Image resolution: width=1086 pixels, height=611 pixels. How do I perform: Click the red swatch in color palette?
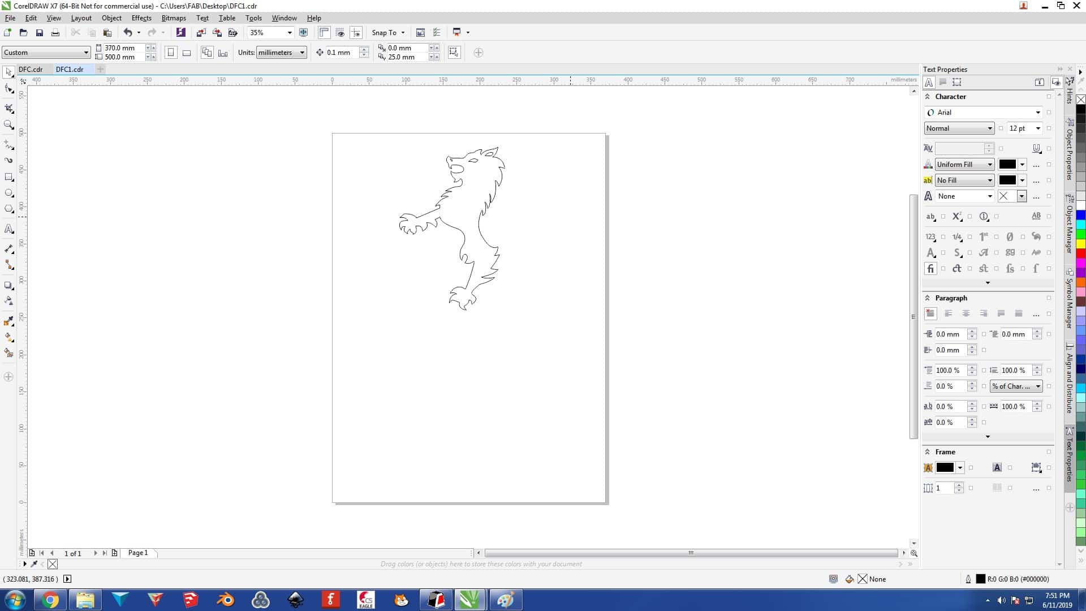pos(1080,253)
